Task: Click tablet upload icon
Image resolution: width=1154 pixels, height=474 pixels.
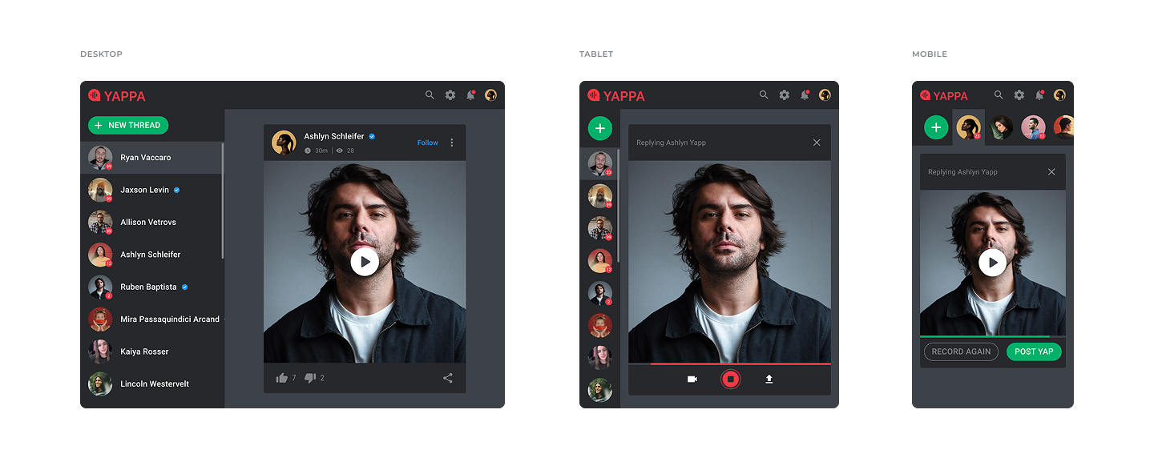Action: pos(769,380)
